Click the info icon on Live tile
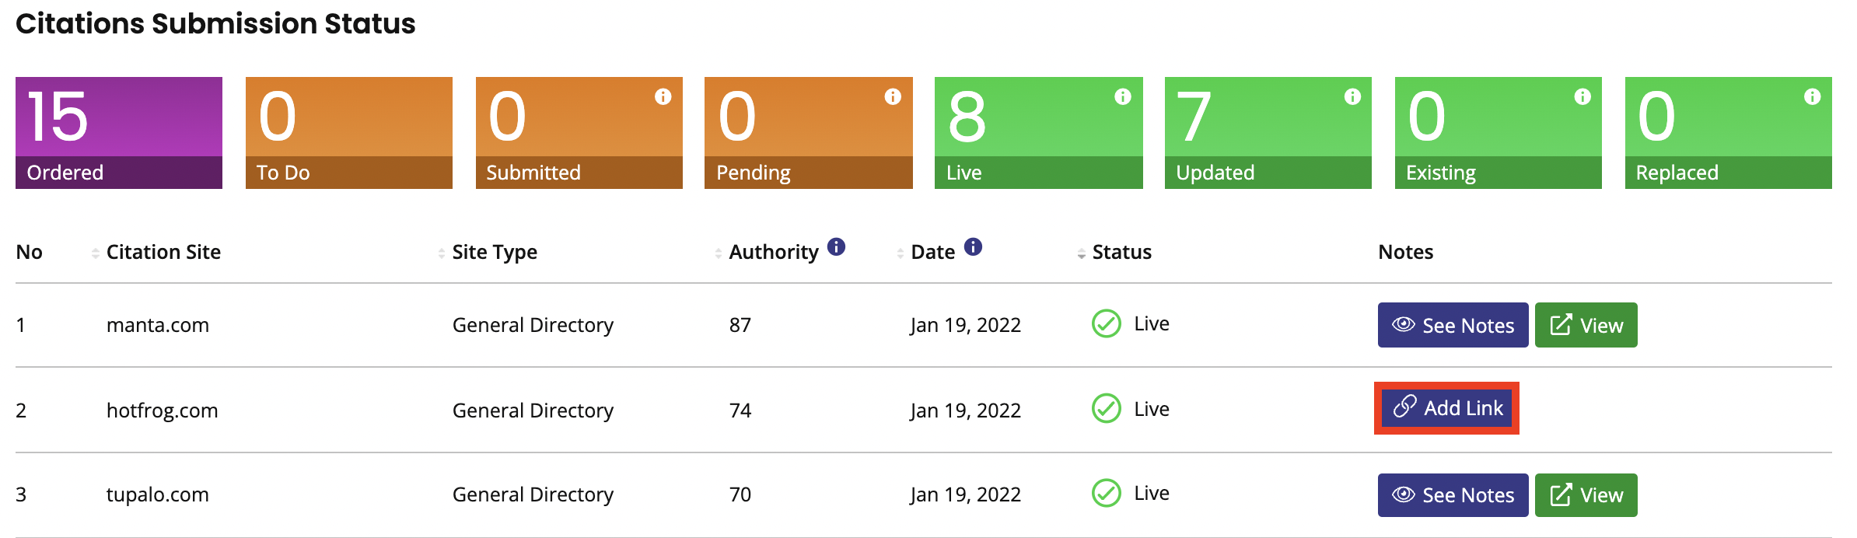Screen dimensions: 1857x538 tap(1123, 96)
